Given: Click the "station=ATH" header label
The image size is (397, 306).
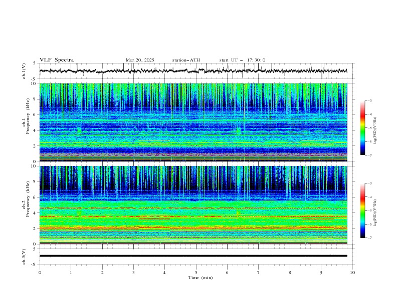Looking at the screenshot, I should click(186, 60).
